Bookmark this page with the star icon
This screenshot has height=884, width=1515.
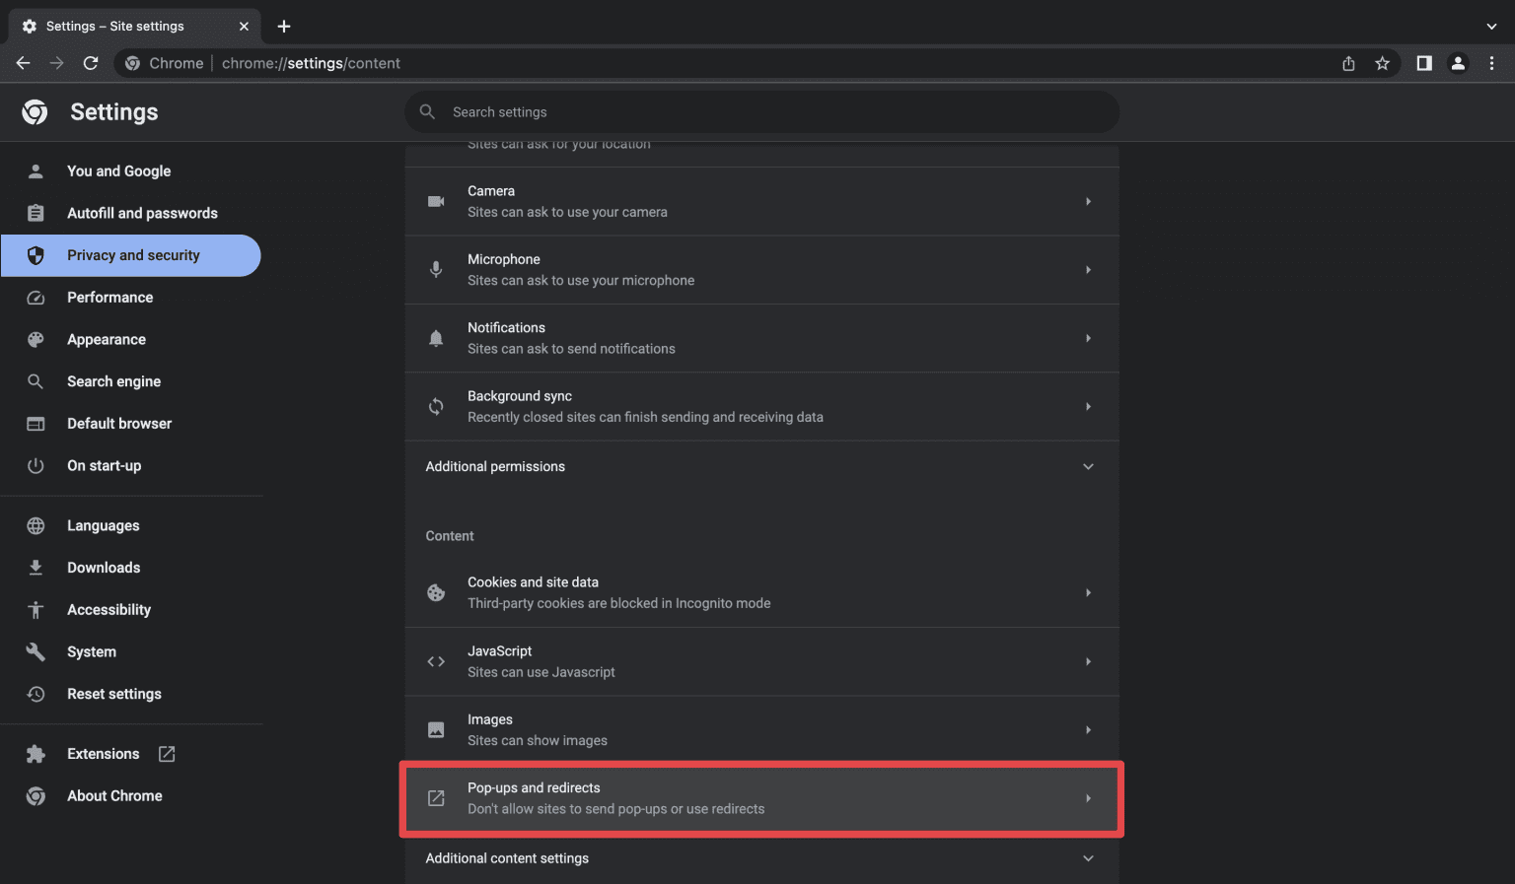pyautogui.click(x=1382, y=63)
